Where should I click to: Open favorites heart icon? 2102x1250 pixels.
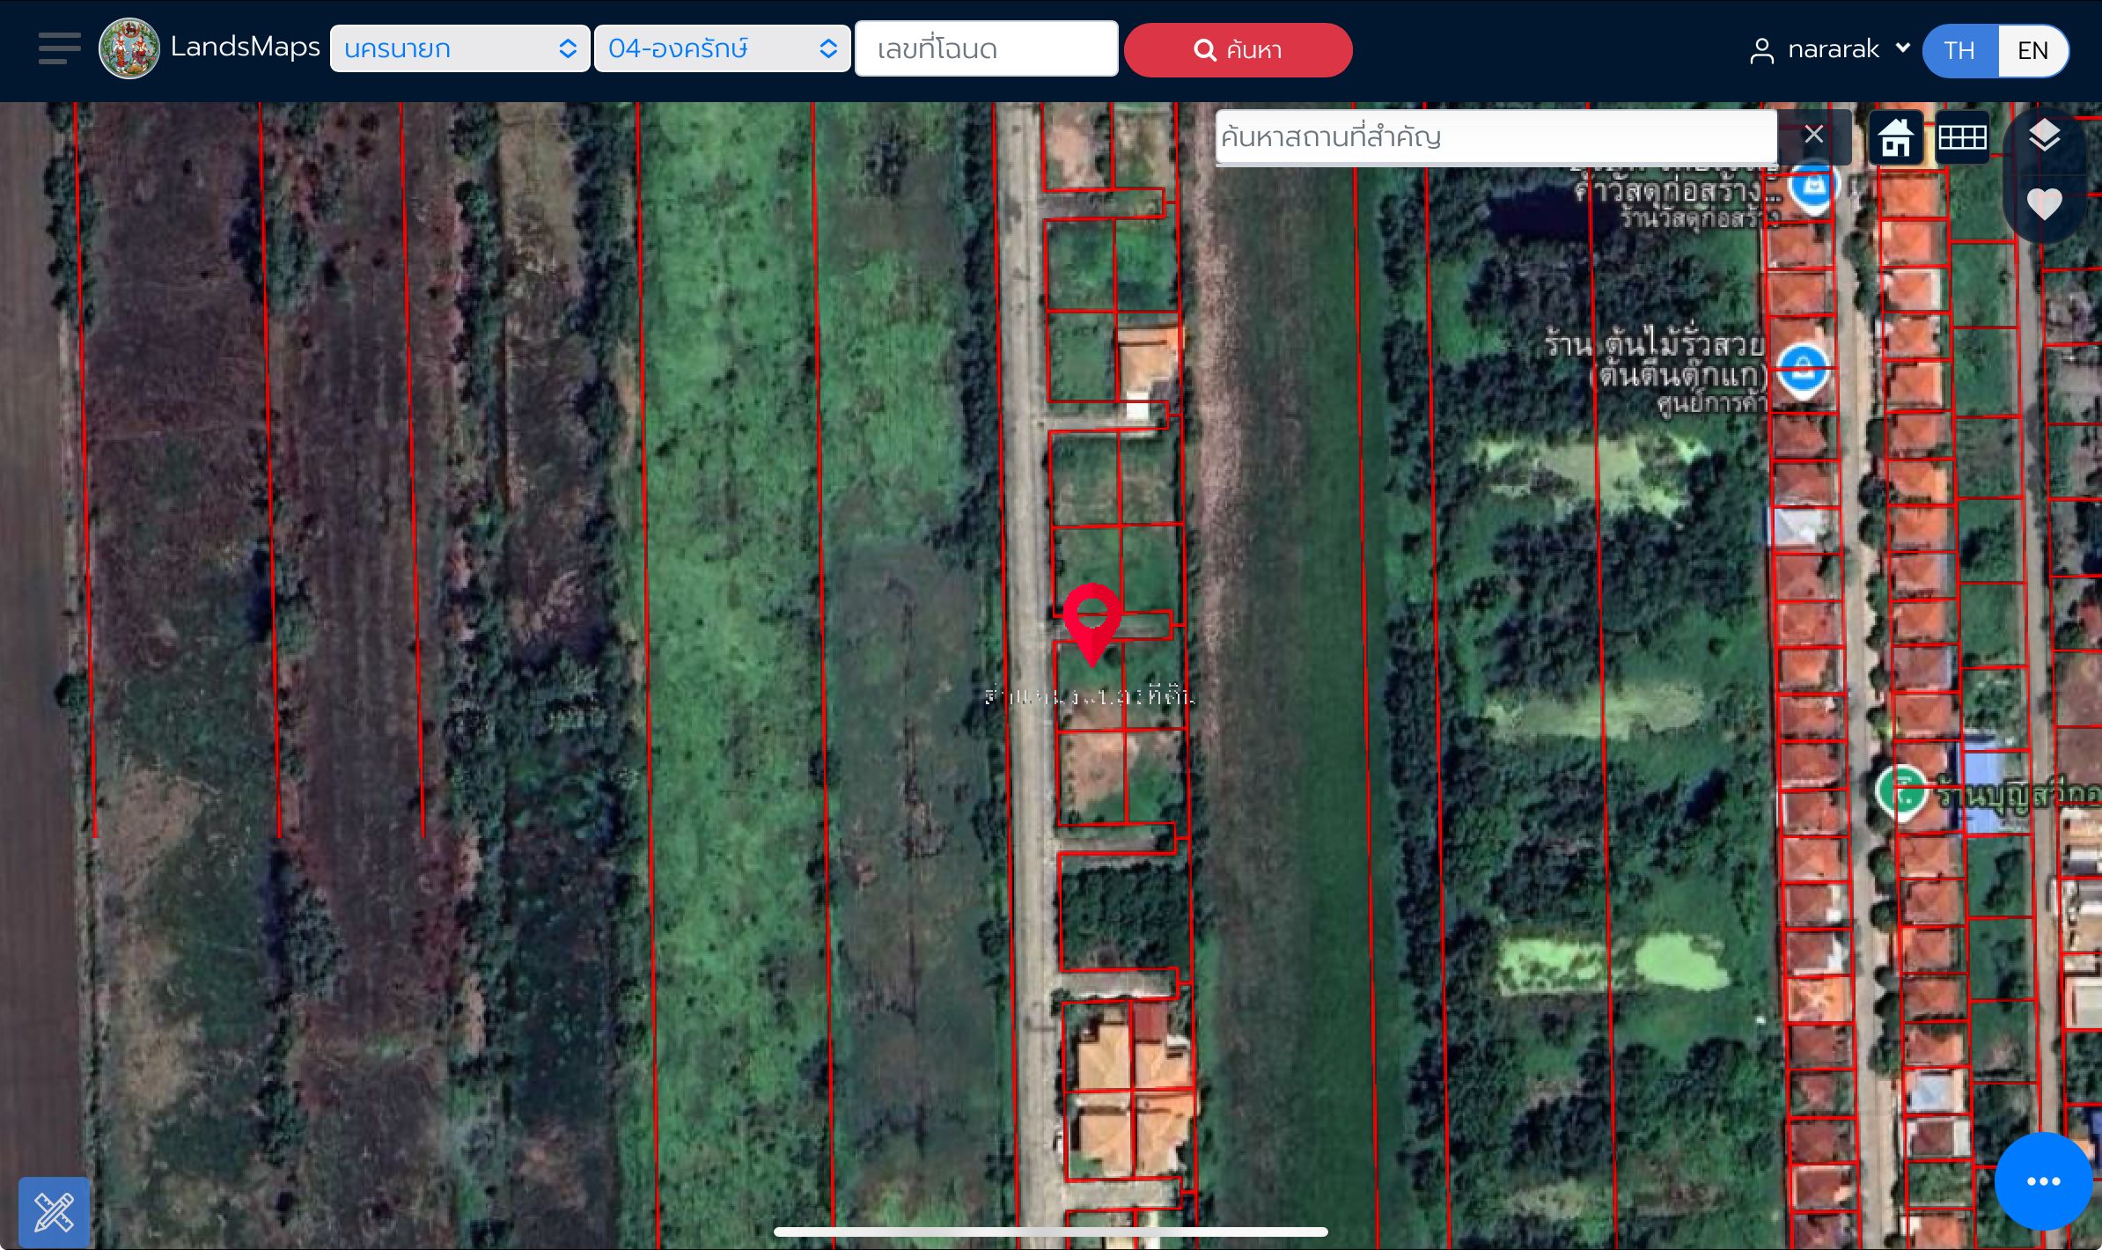(2044, 204)
